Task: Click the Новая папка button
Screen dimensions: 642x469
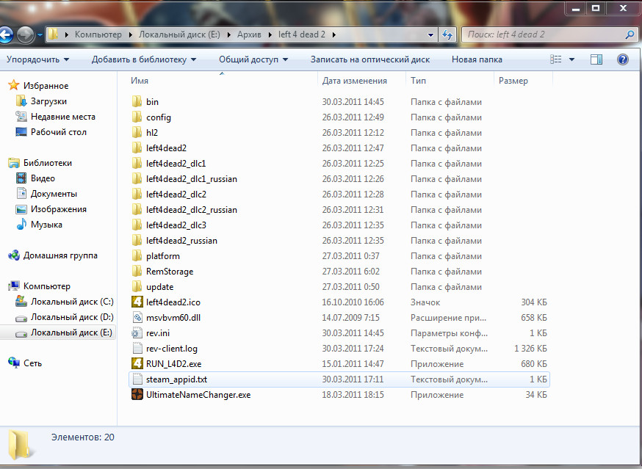Action: [477, 59]
